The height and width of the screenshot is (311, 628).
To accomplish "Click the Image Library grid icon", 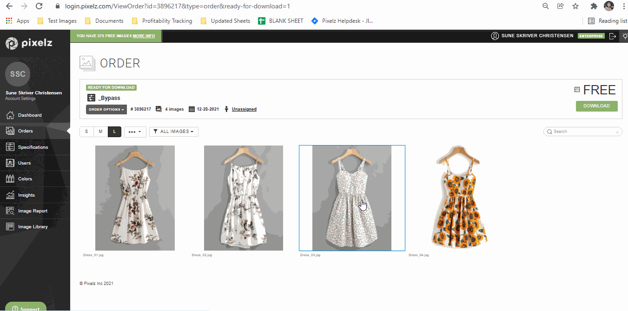I will pyautogui.click(x=10, y=227).
